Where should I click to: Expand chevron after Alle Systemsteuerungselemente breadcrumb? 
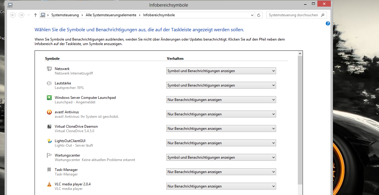[140, 15]
